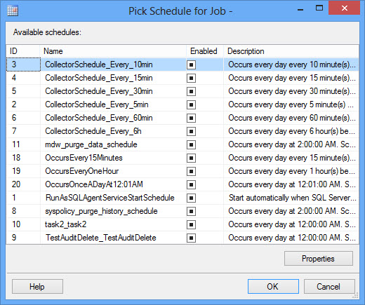Toggle Enabled checkbox for RunAsSQLAgentServiceStartSchedule
365x305 pixels.
191,198
